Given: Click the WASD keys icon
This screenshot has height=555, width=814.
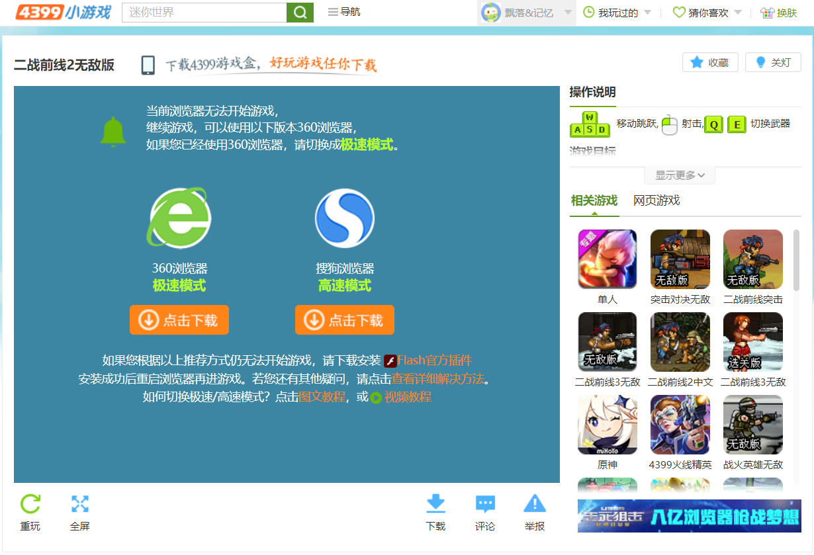Looking at the screenshot, I should [x=591, y=124].
